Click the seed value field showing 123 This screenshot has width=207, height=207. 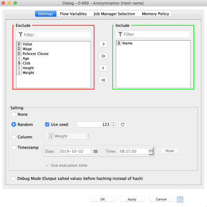[x=94, y=124]
